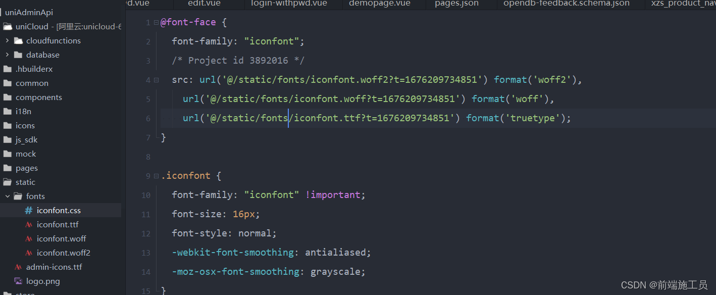The width and height of the screenshot is (716, 295).
Task: Click the folder icon of components
Action: (8, 97)
